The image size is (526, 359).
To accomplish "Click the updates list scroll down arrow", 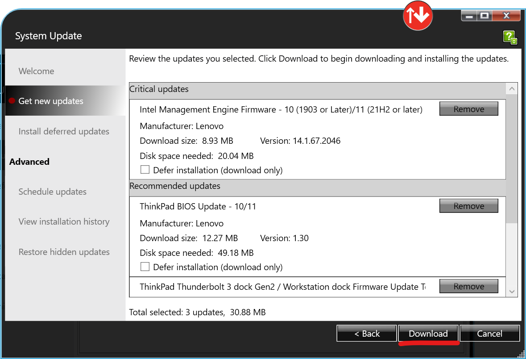I will tap(512, 292).
